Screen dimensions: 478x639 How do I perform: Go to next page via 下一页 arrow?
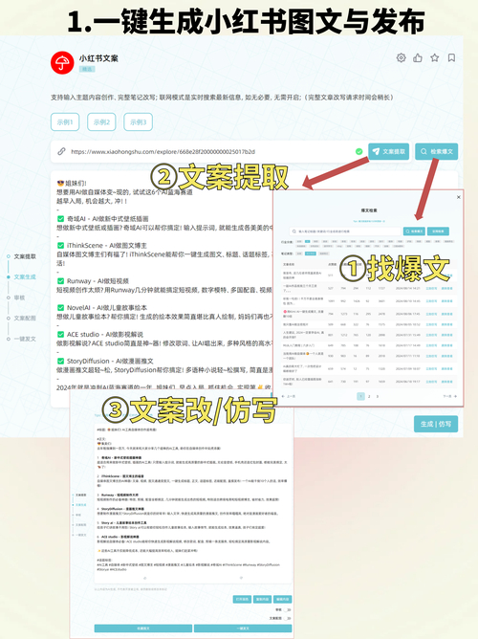[450, 396]
